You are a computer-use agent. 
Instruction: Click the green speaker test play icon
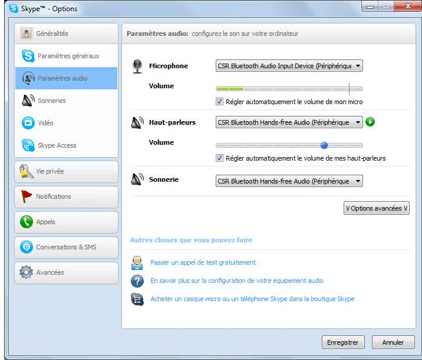[370, 122]
